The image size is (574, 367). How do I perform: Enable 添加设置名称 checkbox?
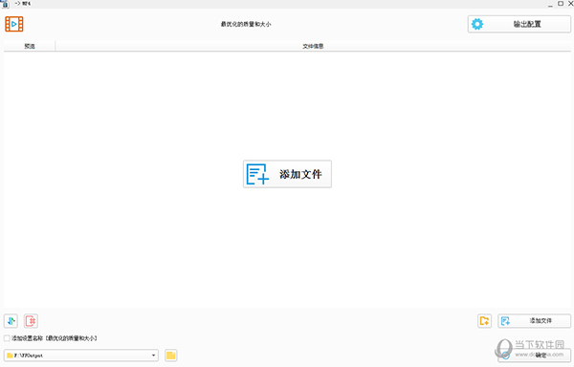coord(7,338)
